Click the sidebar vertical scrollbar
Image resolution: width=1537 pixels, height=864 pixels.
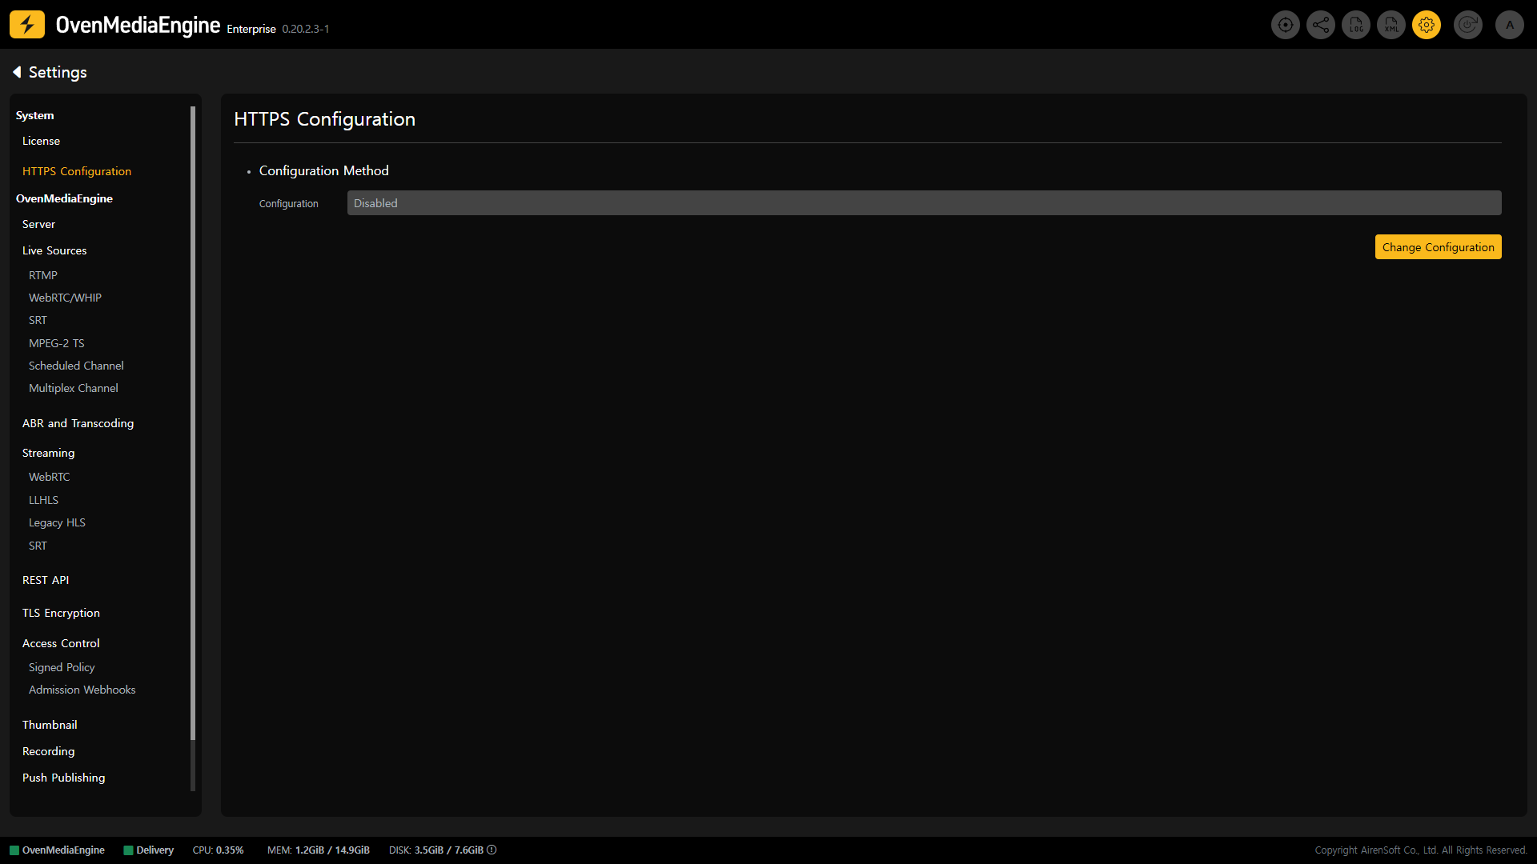192,422
